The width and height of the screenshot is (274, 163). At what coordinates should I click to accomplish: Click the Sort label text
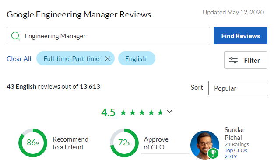(197, 88)
